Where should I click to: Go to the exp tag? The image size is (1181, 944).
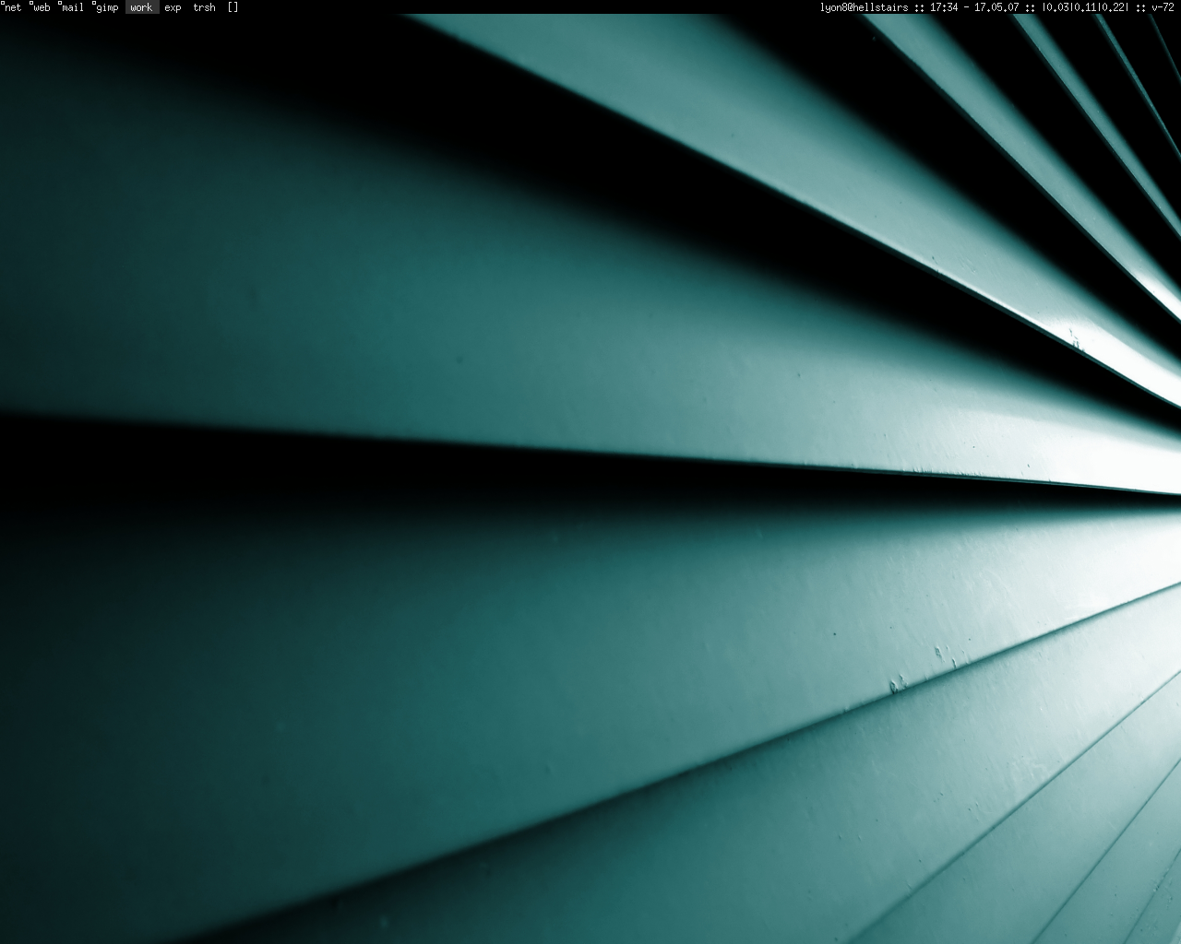173,7
